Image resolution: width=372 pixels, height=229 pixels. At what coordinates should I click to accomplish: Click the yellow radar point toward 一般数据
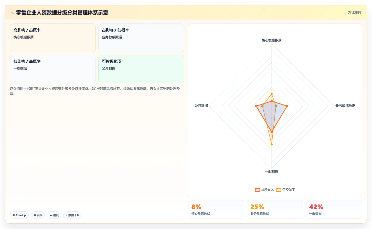[x=272, y=144]
